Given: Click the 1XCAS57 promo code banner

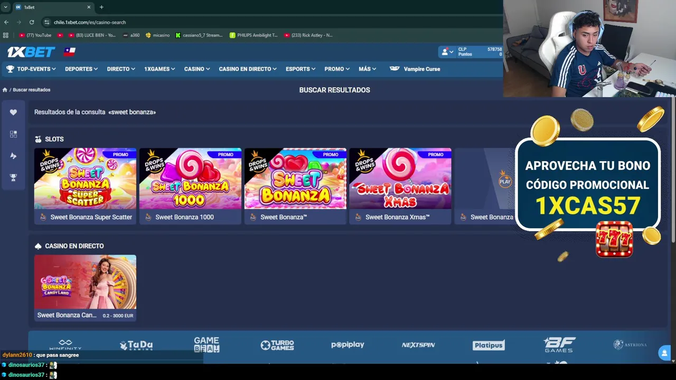Looking at the screenshot, I should tap(588, 185).
